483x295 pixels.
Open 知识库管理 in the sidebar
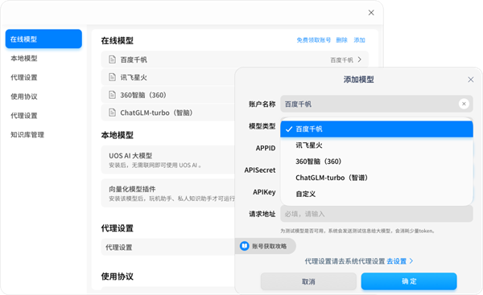(x=27, y=134)
